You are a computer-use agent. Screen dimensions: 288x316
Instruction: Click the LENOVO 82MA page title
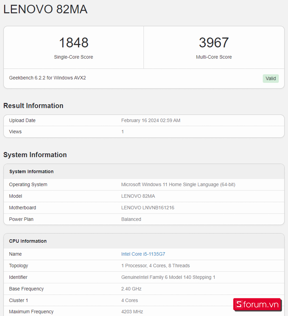tap(45, 9)
